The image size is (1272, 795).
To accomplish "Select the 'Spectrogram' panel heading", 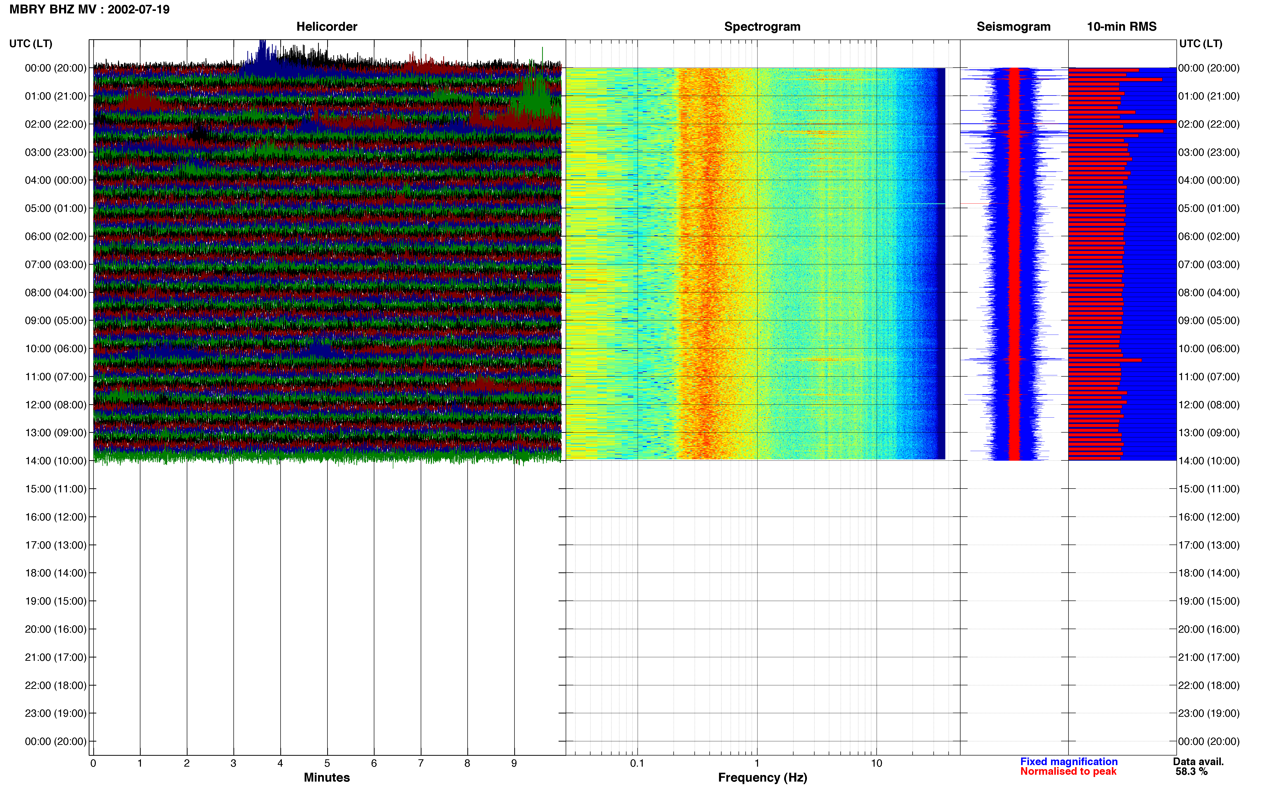I will 762,26.
